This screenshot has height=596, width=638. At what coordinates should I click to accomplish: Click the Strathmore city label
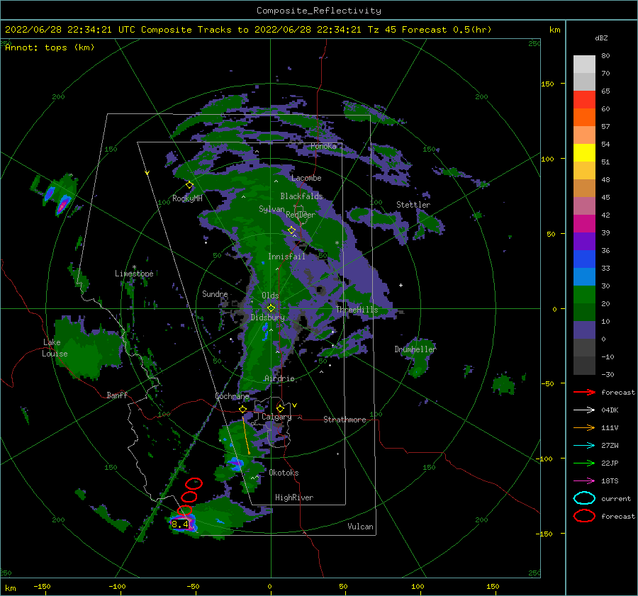345,420
